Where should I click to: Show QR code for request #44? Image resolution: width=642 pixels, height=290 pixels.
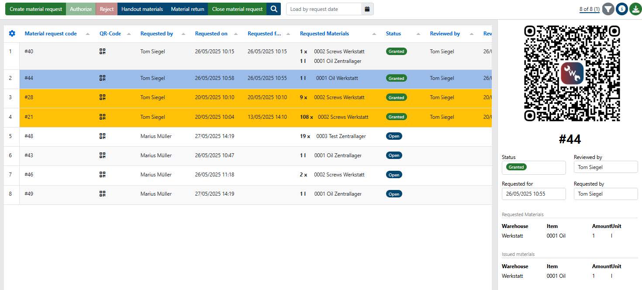point(103,78)
